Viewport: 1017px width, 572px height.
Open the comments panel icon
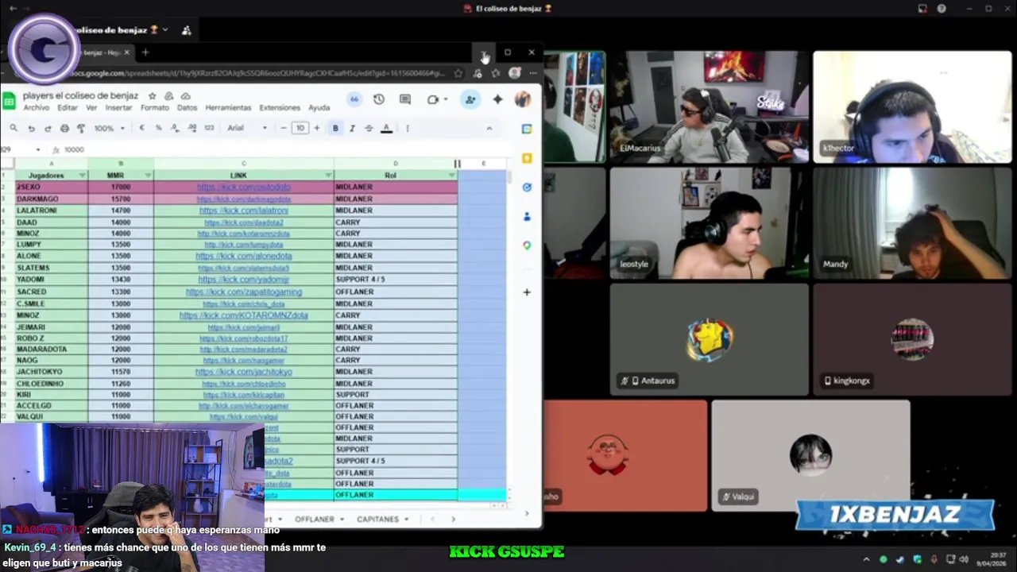coord(405,99)
